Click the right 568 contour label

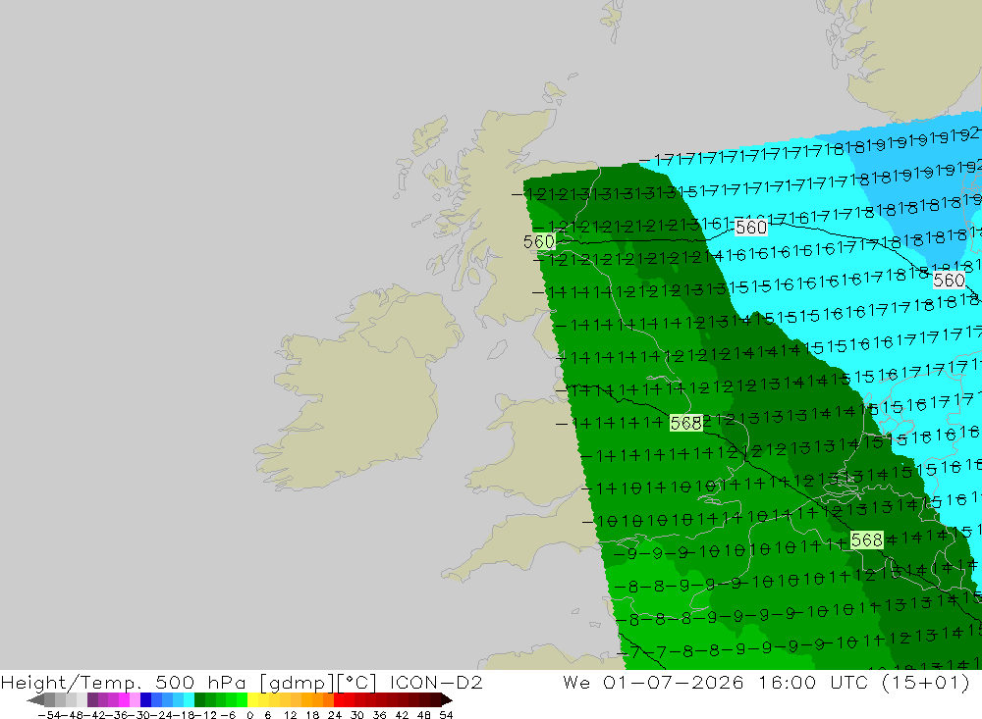click(867, 540)
